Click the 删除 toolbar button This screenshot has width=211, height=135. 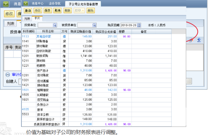91,11
